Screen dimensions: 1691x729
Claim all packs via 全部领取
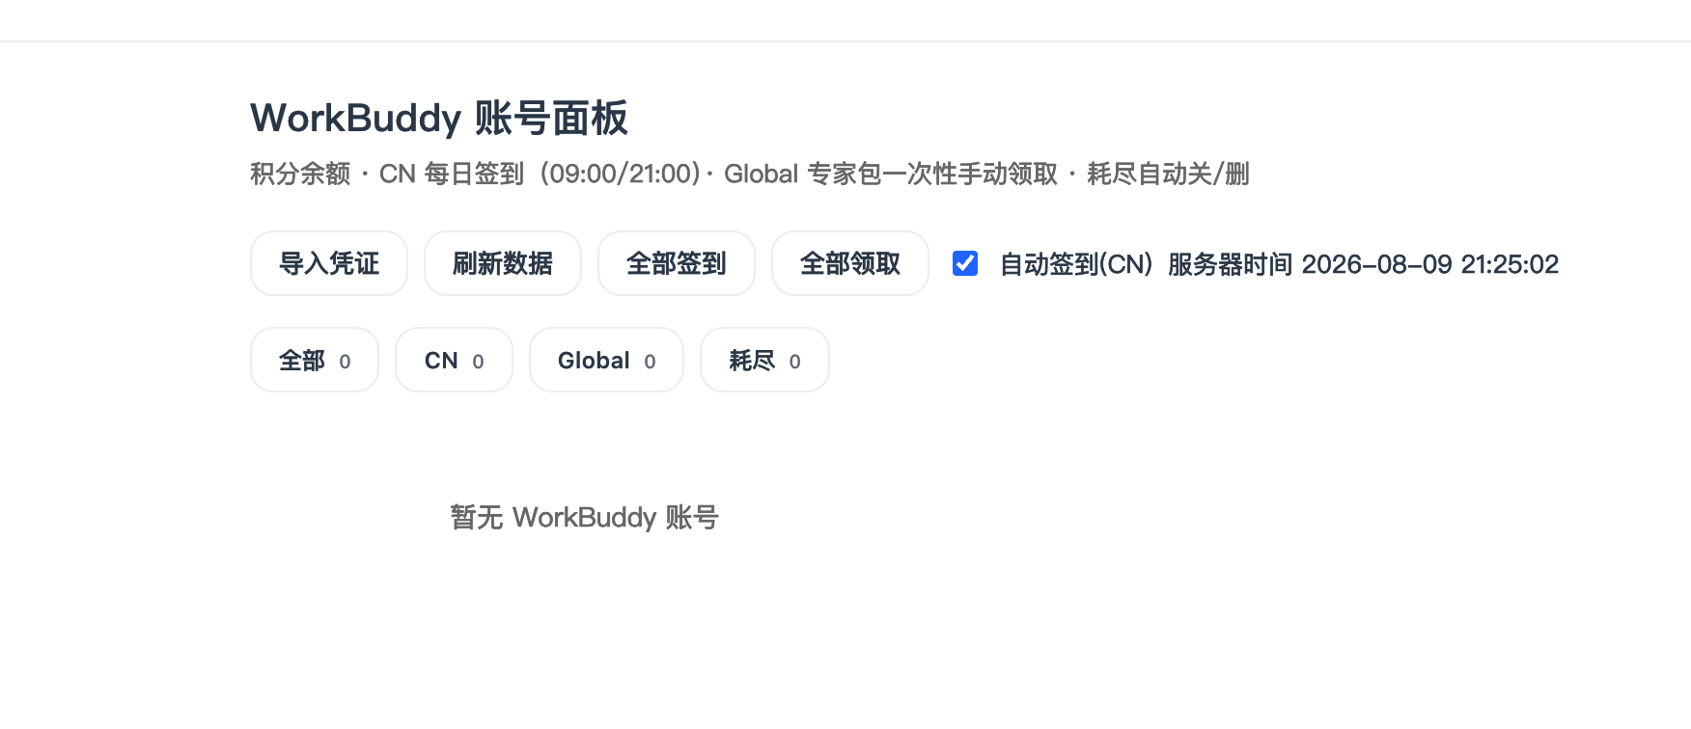pyautogui.click(x=850, y=263)
